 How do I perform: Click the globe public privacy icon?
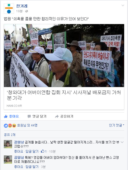(x=27, y=11)
